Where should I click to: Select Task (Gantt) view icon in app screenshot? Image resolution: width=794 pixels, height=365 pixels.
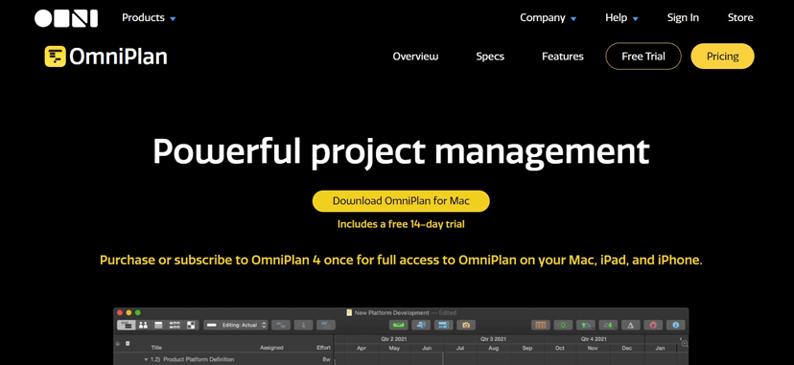[125, 325]
